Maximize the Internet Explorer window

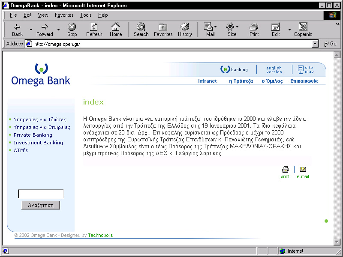[329, 6]
